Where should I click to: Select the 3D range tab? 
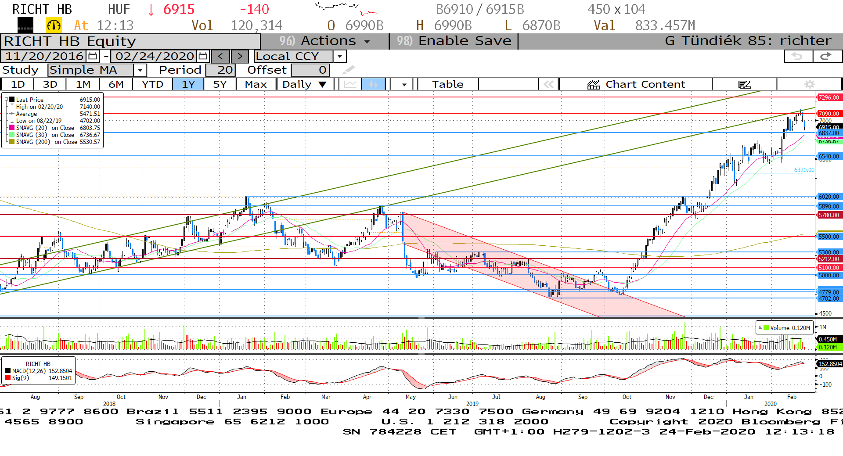[x=50, y=84]
